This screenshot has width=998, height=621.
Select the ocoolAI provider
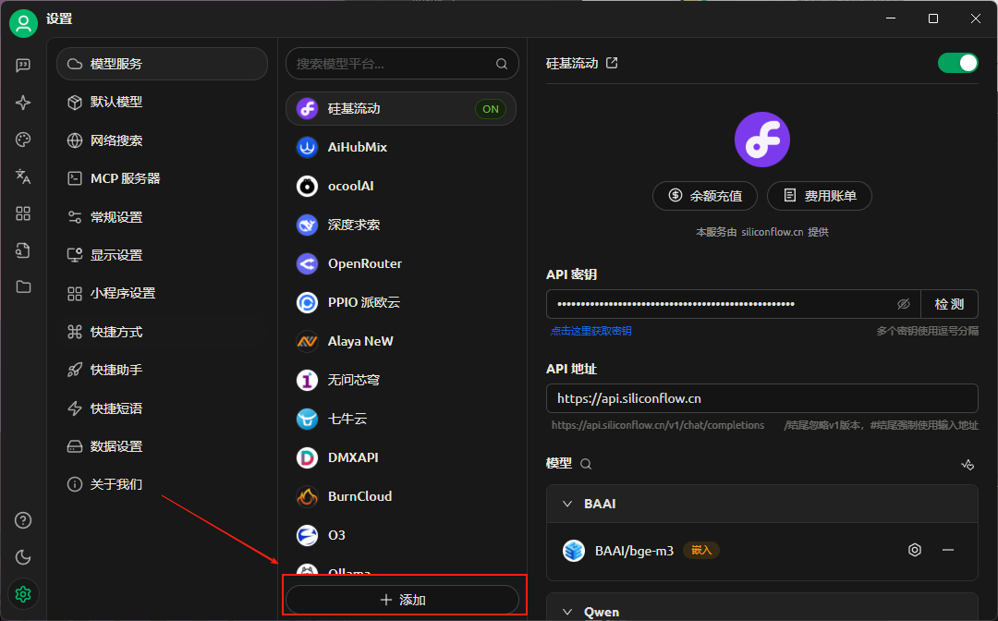point(401,186)
